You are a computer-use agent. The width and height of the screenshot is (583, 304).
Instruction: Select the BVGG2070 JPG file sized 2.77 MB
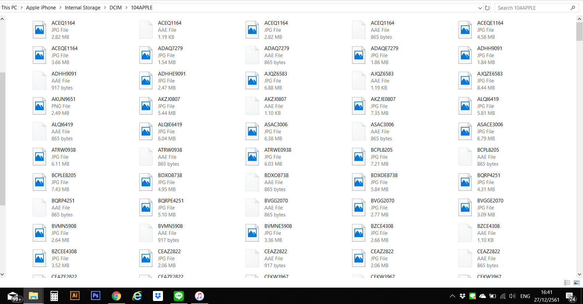(x=374, y=207)
